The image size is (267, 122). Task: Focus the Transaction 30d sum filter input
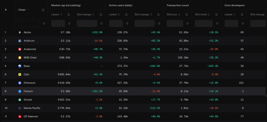[175, 24]
